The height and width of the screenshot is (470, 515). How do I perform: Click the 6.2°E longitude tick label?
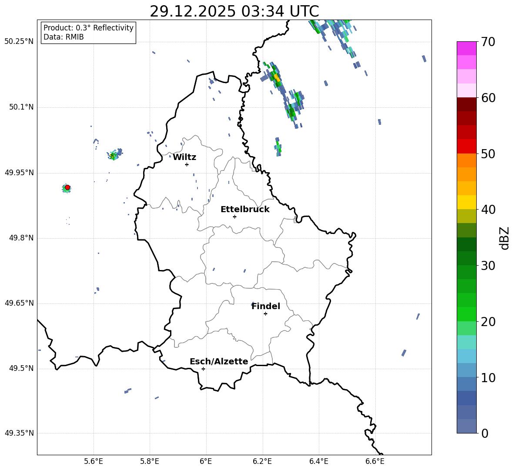263,461
